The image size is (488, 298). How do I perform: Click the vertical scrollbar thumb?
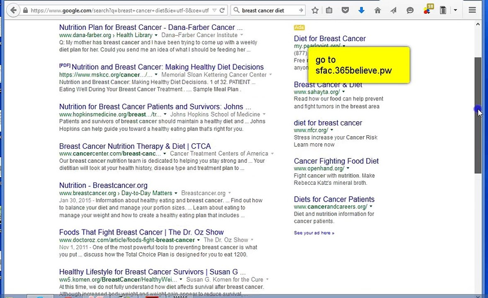478,115
